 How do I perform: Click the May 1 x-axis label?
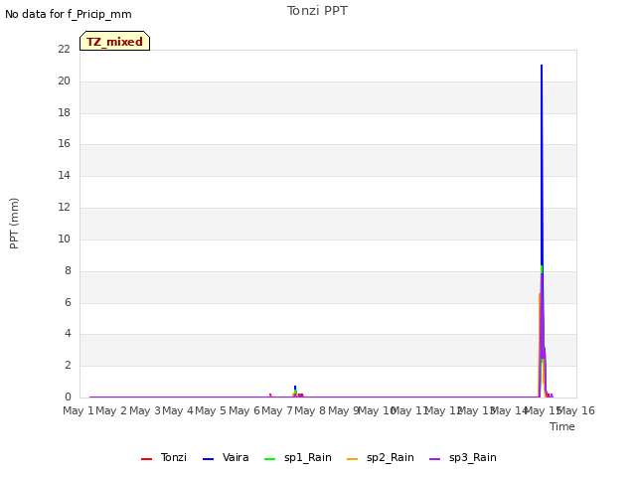coord(79,410)
